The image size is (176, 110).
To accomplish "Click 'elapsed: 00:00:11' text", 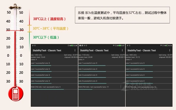I will 119,57.
